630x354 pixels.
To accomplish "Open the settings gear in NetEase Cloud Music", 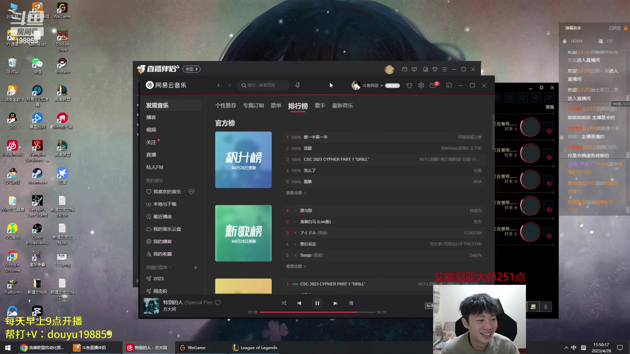I will click(x=421, y=85).
